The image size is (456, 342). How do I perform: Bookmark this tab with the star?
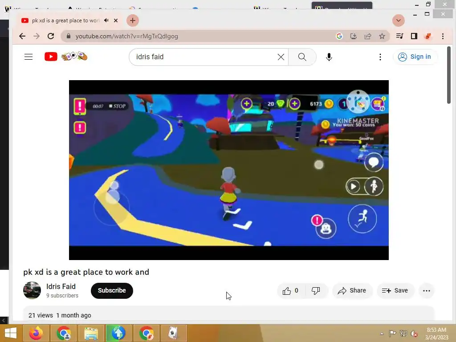[382, 36]
